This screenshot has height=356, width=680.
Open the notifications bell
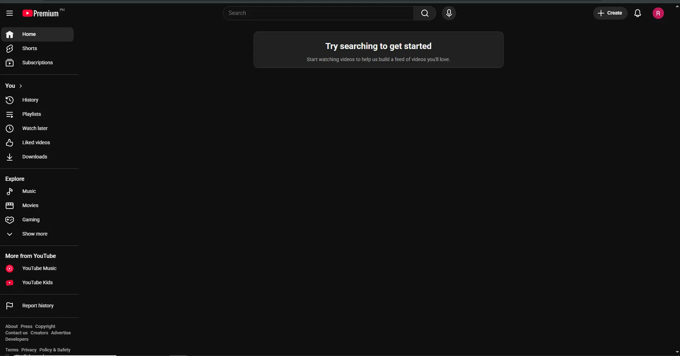(x=638, y=13)
